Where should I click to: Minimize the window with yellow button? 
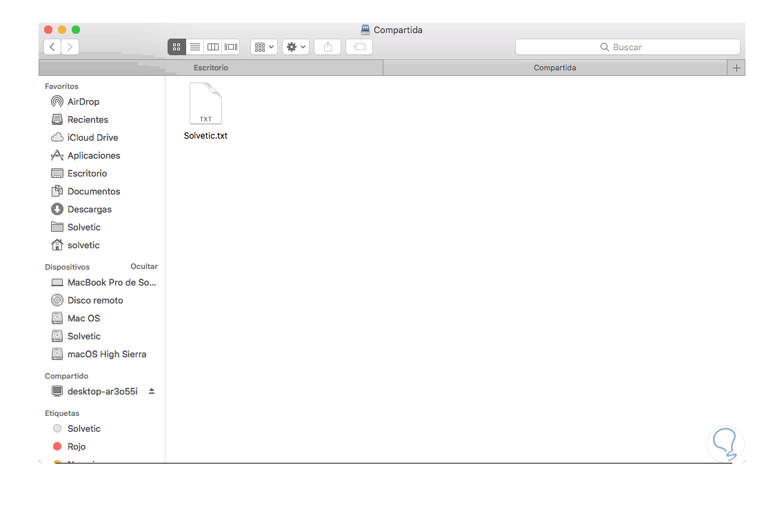pyautogui.click(x=62, y=30)
